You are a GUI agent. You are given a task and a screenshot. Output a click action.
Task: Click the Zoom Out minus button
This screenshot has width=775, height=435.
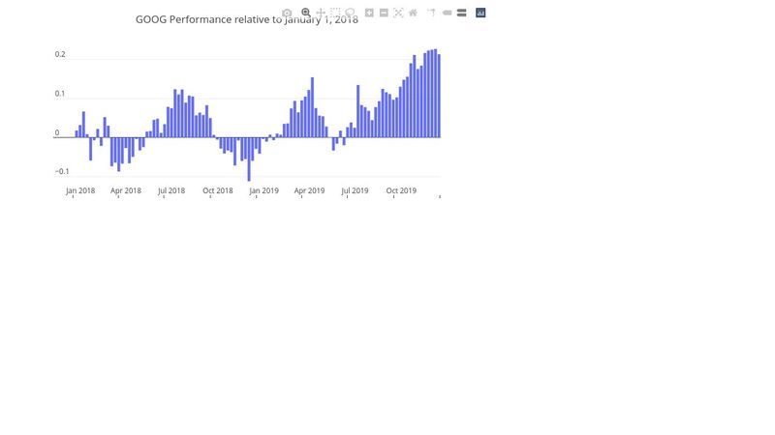click(384, 13)
